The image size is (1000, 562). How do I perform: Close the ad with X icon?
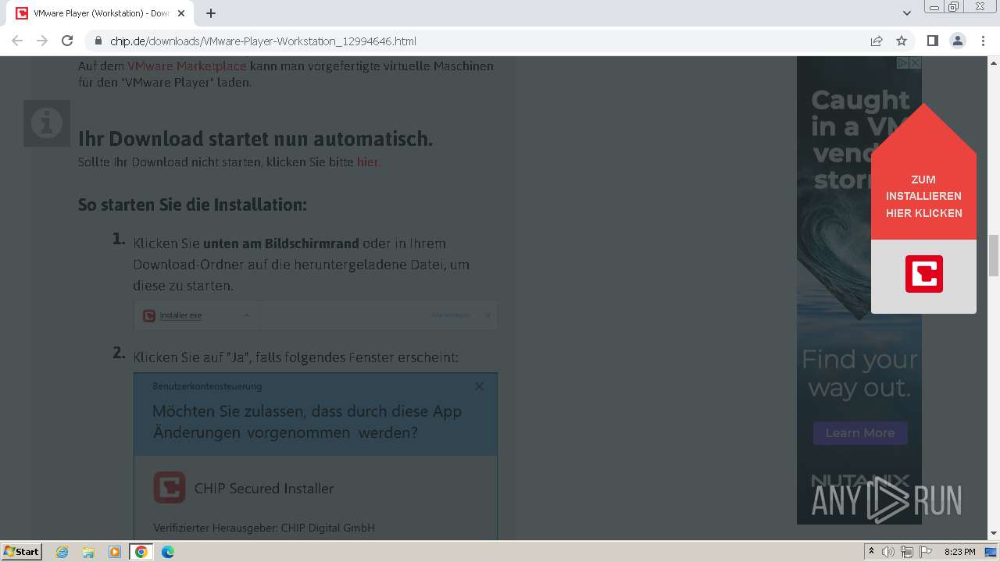(x=915, y=62)
